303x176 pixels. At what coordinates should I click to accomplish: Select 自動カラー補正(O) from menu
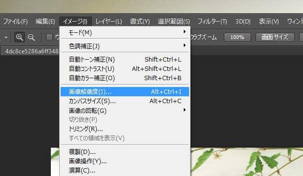[125, 78]
